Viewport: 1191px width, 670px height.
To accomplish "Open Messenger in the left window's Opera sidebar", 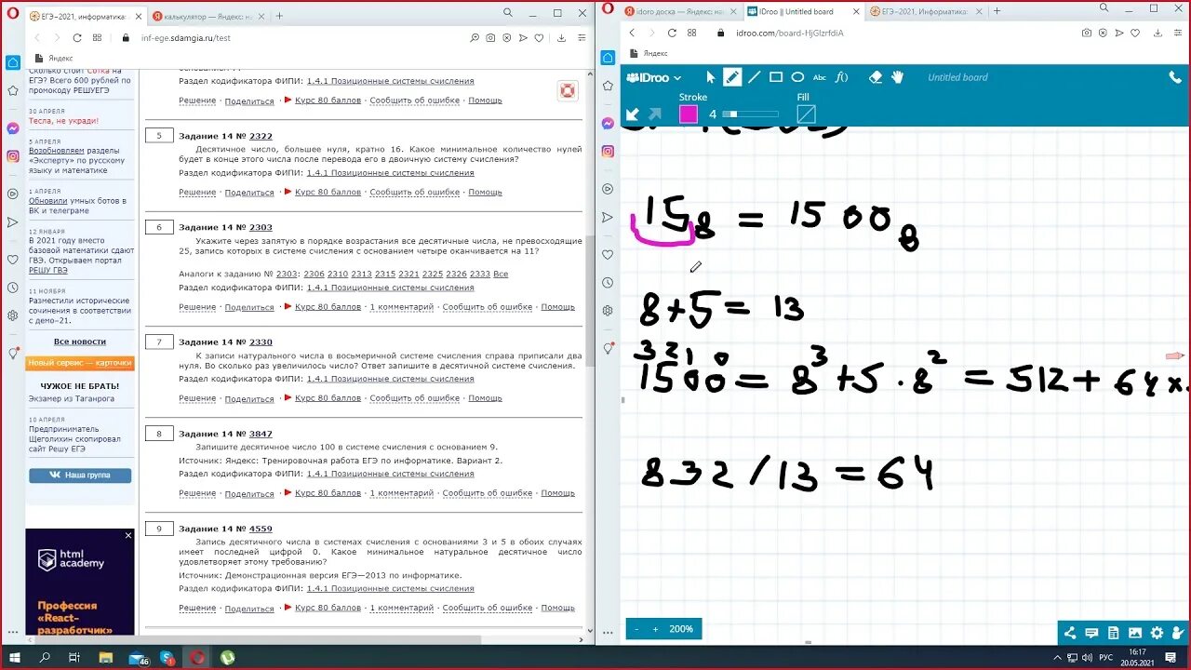I will pyautogui.click(x=12, y=128).
